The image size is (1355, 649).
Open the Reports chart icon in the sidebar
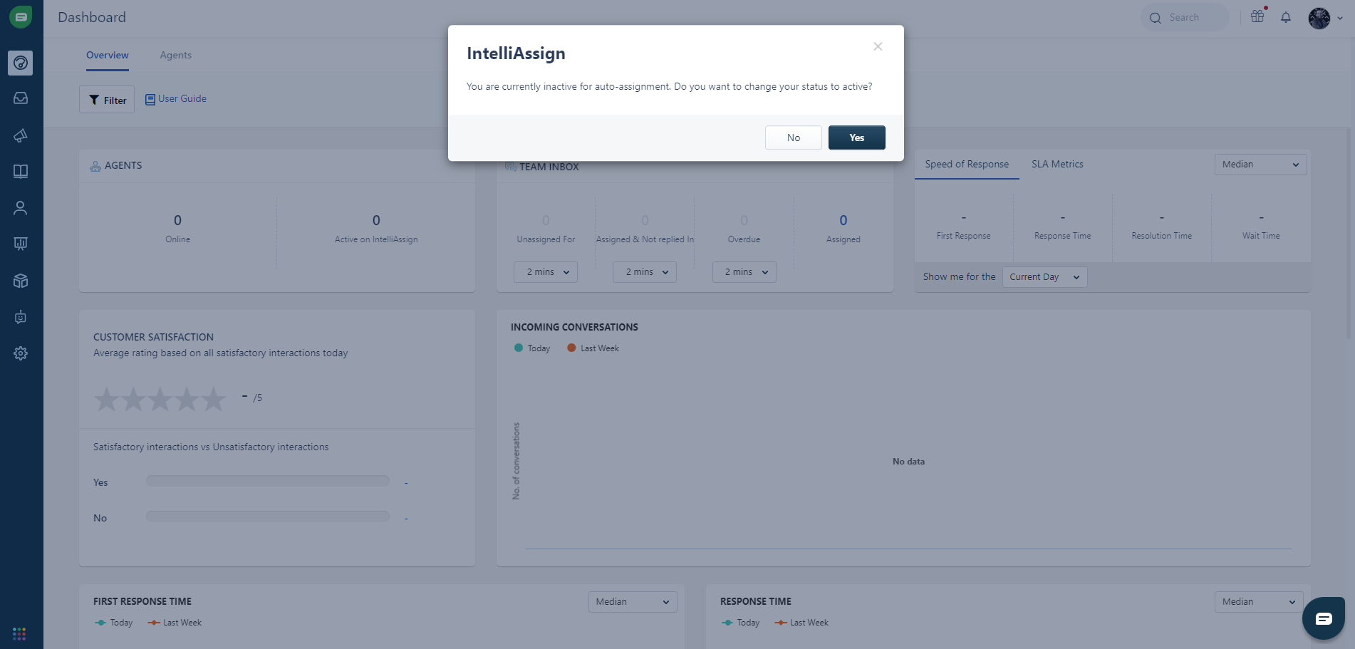click(21, 244)
